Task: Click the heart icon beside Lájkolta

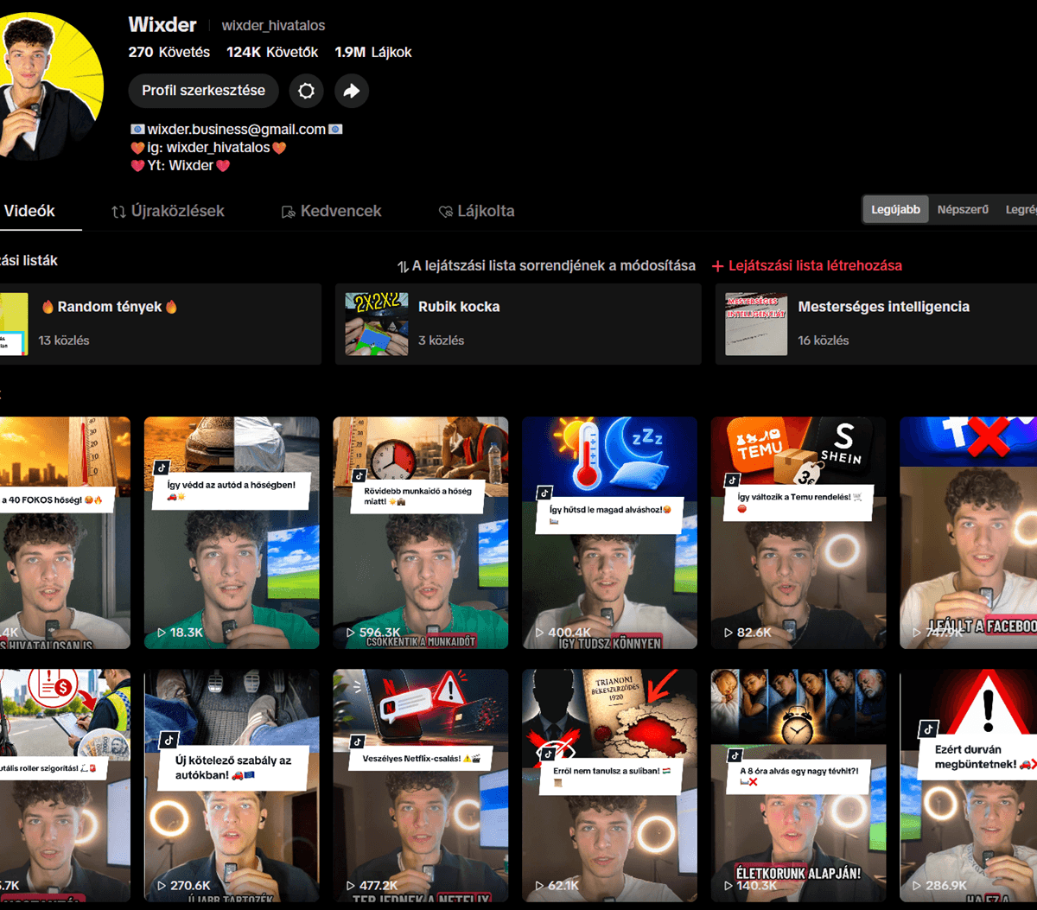Action: coord(446,212)
